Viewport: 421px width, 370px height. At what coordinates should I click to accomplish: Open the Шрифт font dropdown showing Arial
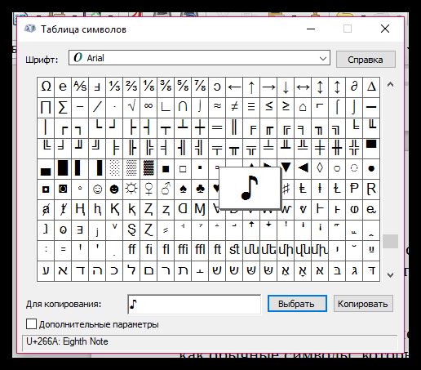point(199,58)
